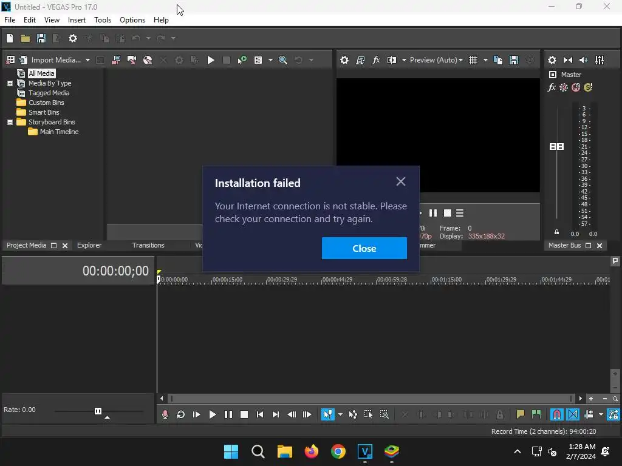Viewport: 622px width, 466px height.
Task: Close the Project Media panel
Action: click(x=65, y=246)
